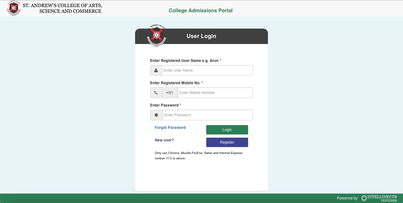Click the Enter Registered Mobile No. label

[x=175, y=83]
